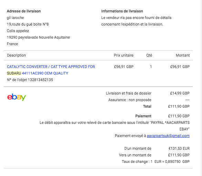Click the Qté column header
The height and width of the screenshot is (176, 202).
[x=149, y=55]
